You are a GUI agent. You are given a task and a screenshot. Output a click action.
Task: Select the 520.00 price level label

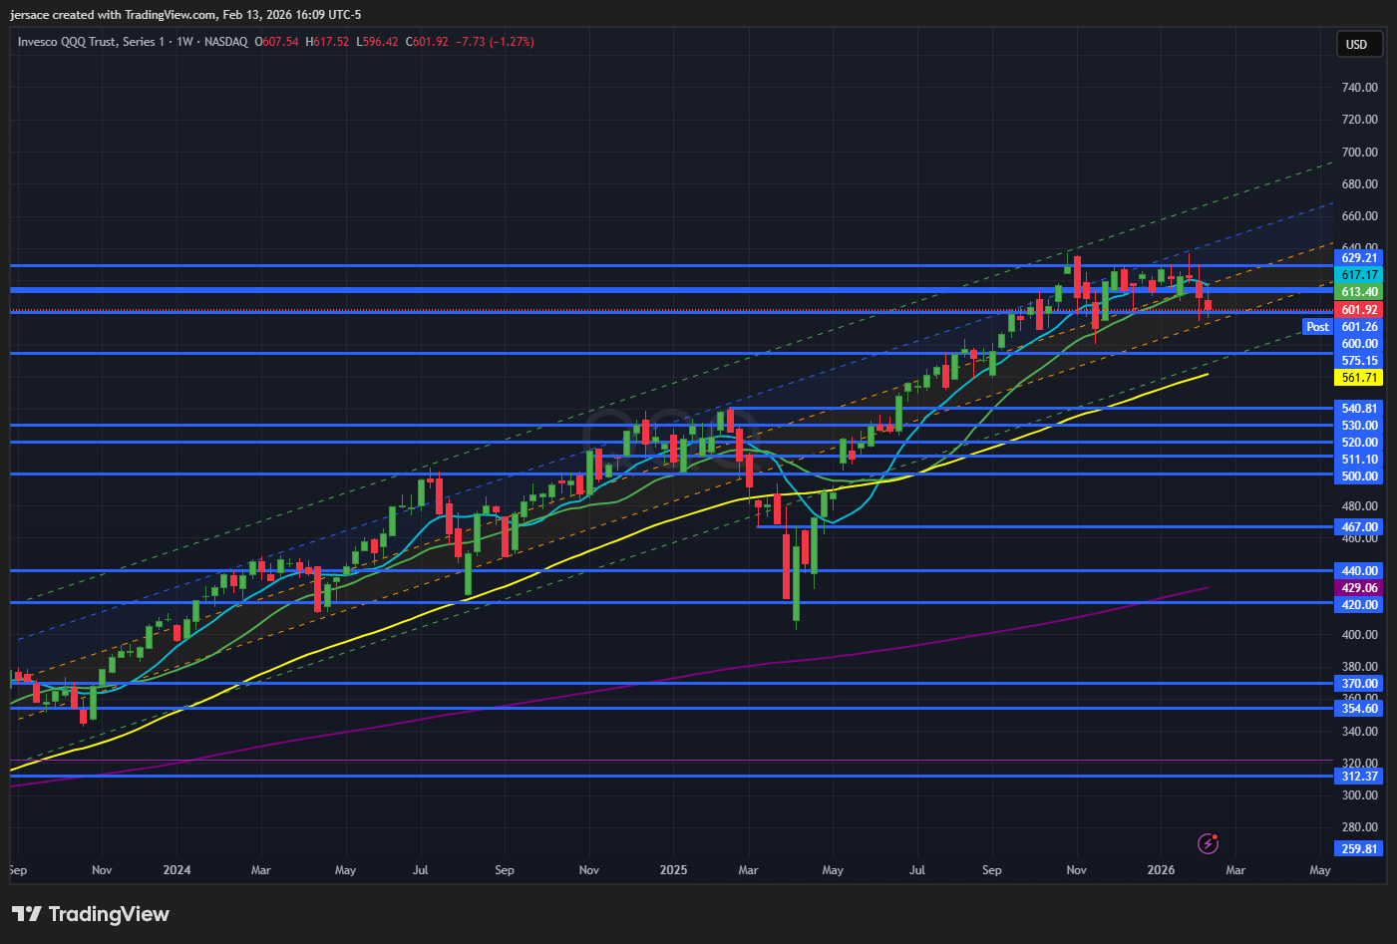tap(1359, 443)
